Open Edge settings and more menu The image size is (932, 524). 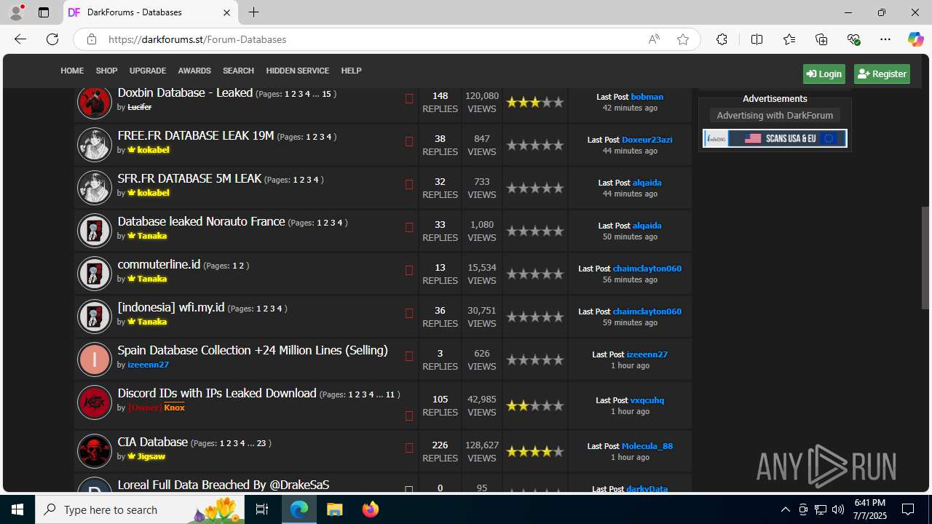(x=885, y=39)
